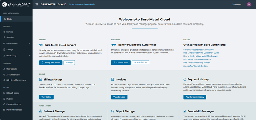This screenshot has width=256, height=120.
Task: Open How to deploy a Bare Metal Cloud server link
Action: click(201, 56)
